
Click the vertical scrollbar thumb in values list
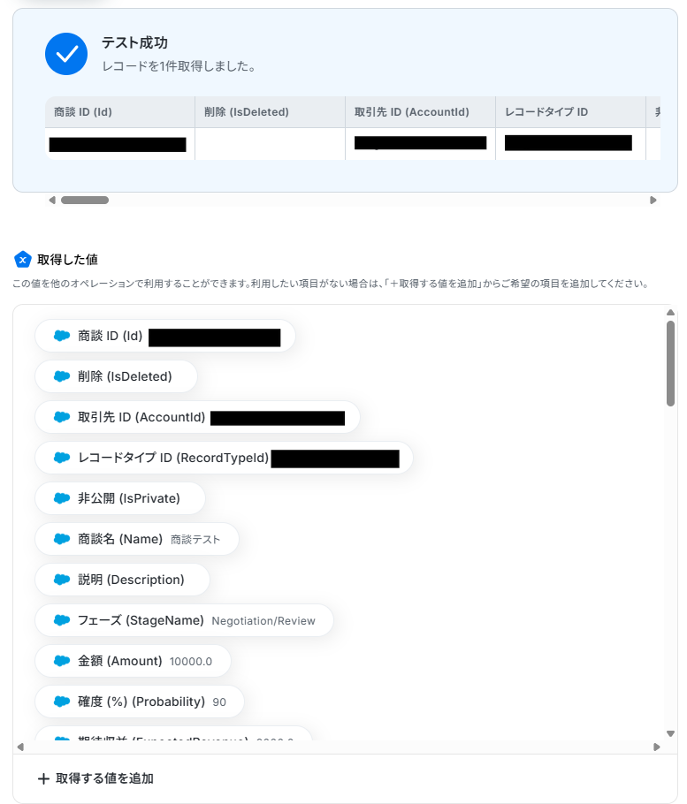coord(670,363)
